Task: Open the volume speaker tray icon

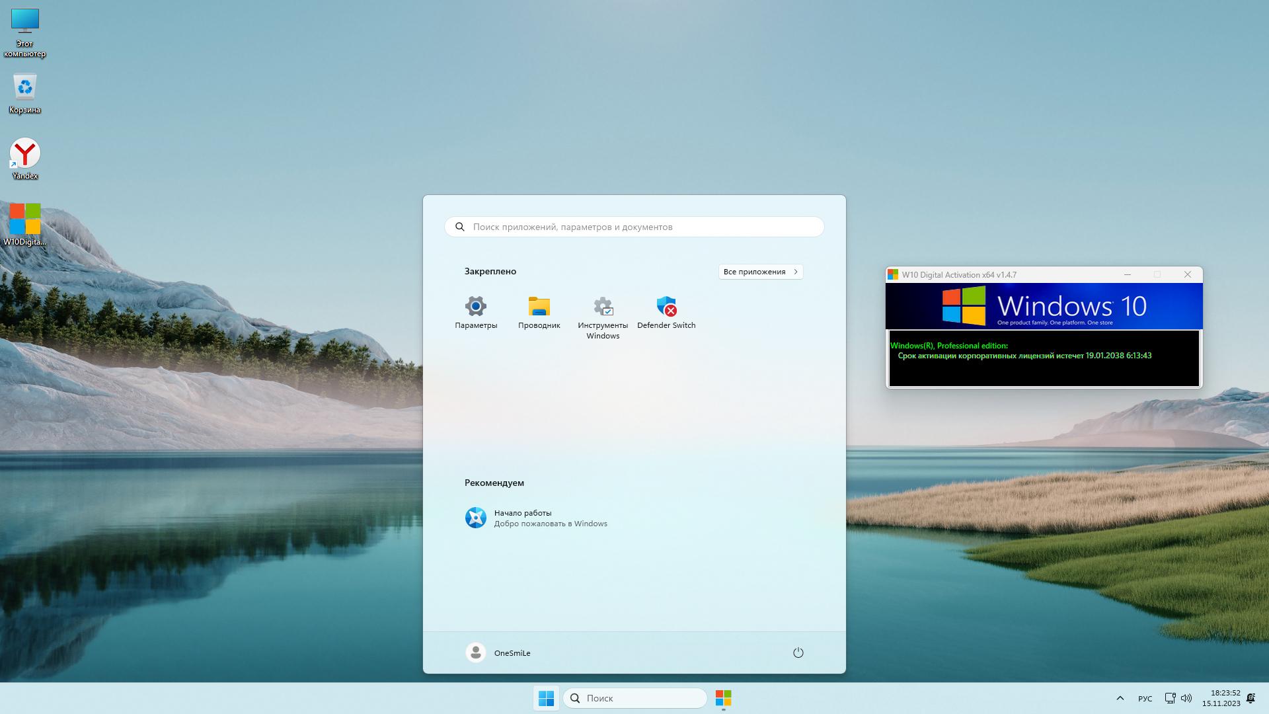Action: [x=1186, y=698]
